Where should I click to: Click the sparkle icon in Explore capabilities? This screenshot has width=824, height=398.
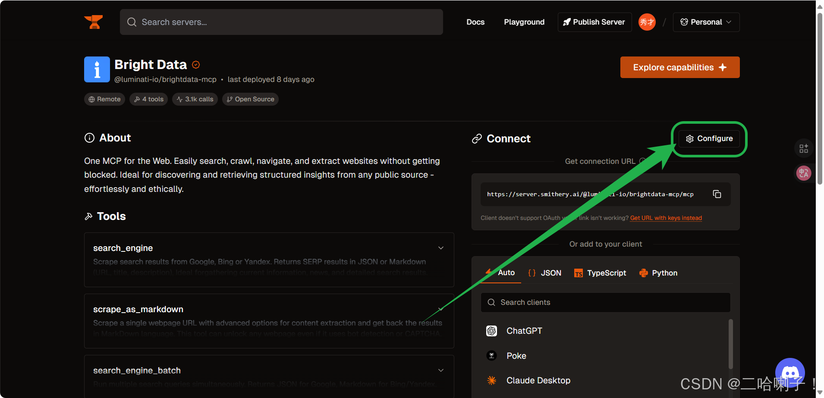click(723, 67)
